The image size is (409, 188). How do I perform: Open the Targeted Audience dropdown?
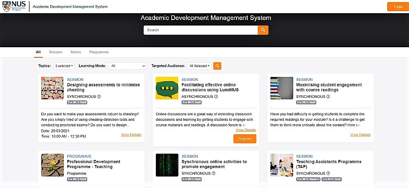[199, 66]
